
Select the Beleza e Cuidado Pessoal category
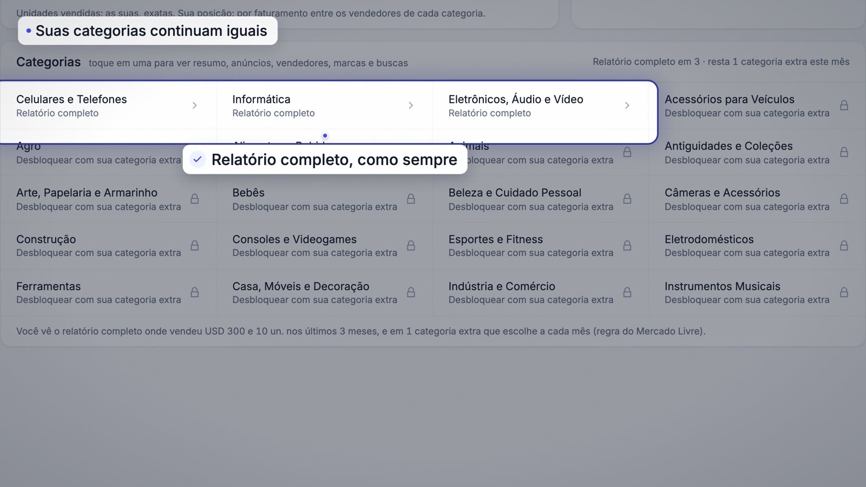click(x=541, y=199)
